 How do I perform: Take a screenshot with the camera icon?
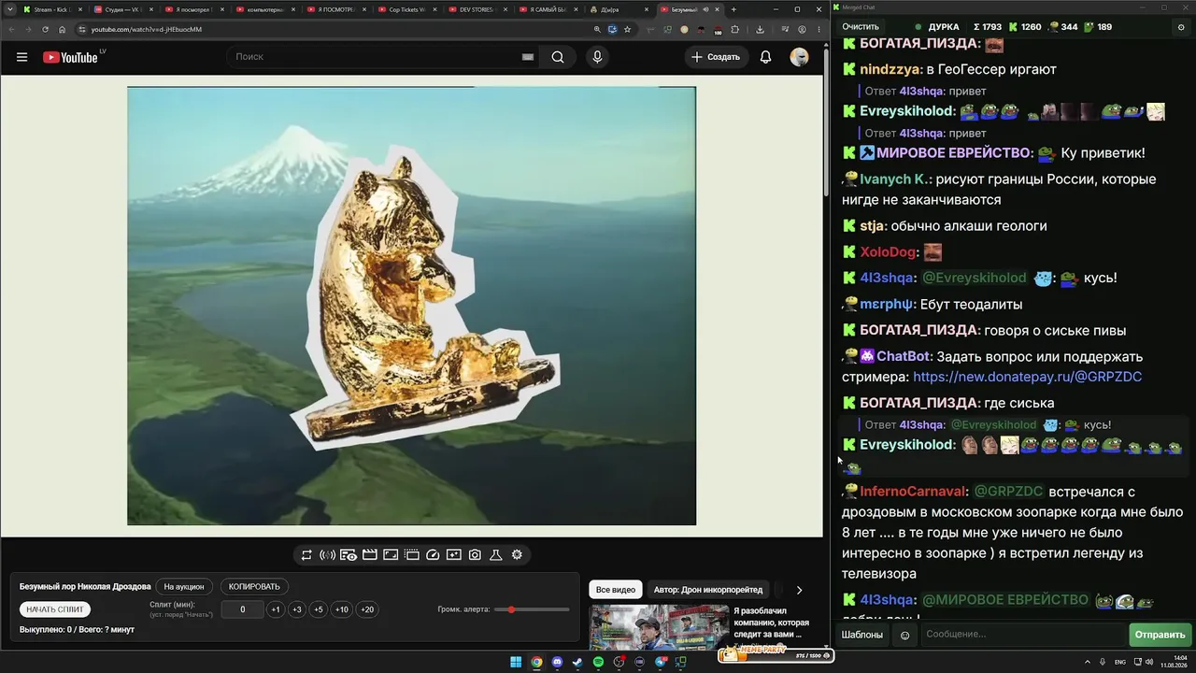tap(475, 555)
